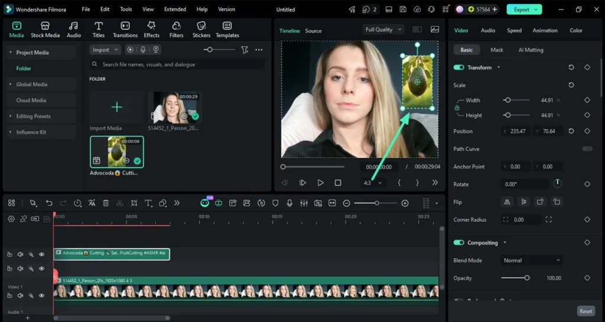Open the timeline track settings gear icon
Screen dimensions: 605x322
tap(11, 219)
